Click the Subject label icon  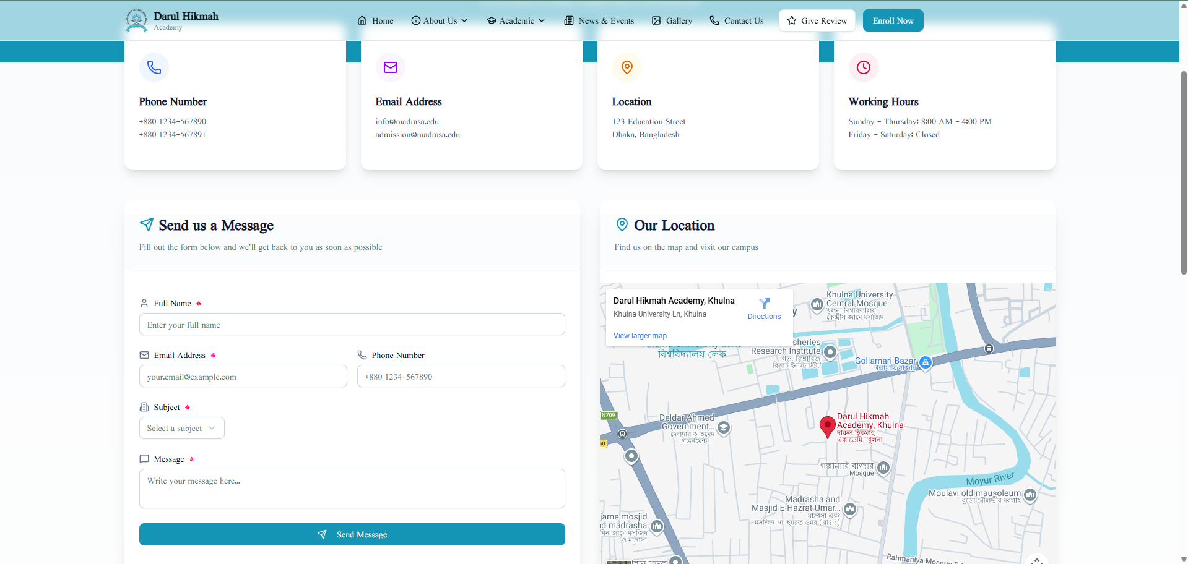pos(144,407)
